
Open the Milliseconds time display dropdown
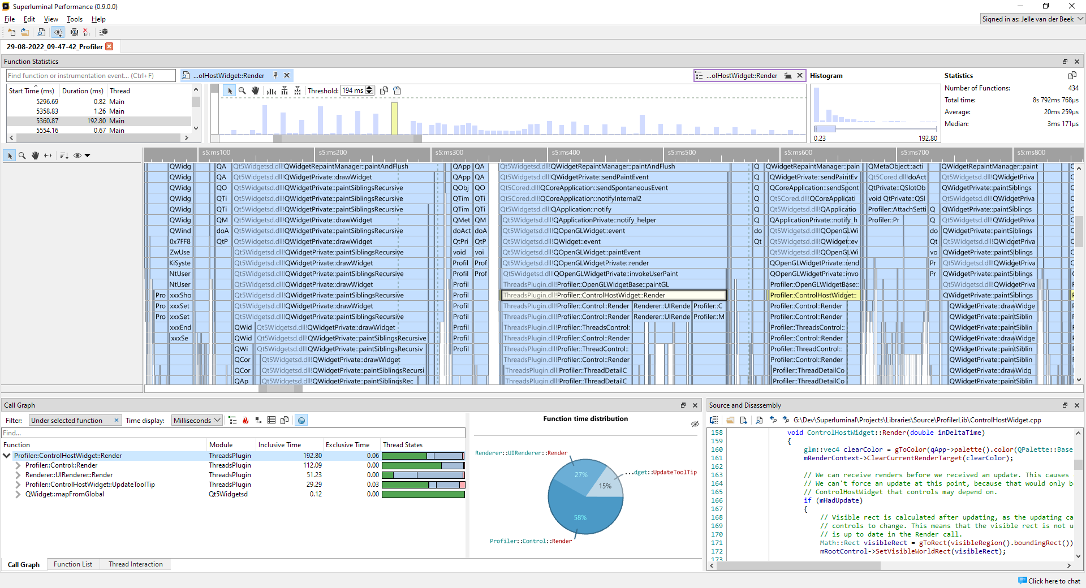click(197, 420)
